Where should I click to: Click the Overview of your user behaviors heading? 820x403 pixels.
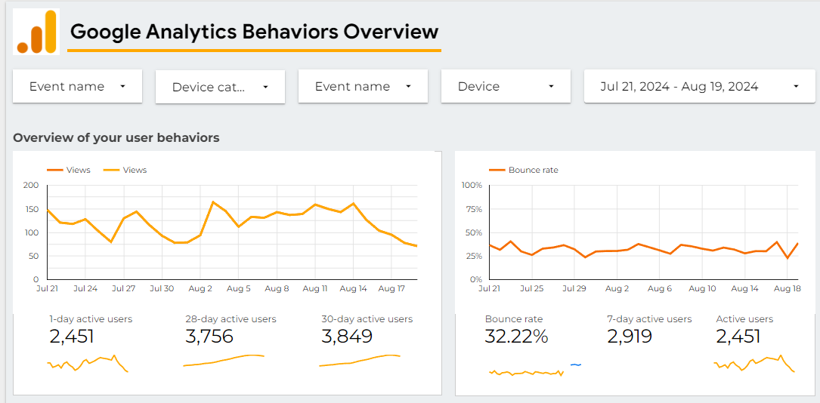pos(116,138)
